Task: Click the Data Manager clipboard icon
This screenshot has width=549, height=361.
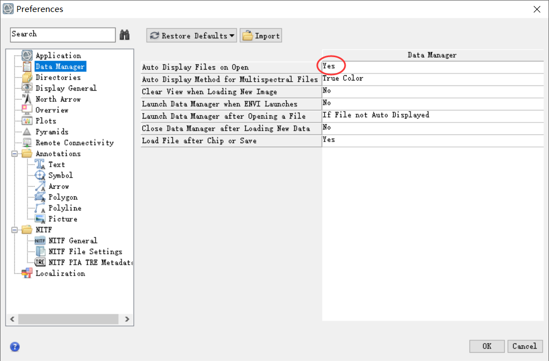Action: point(27,66)
